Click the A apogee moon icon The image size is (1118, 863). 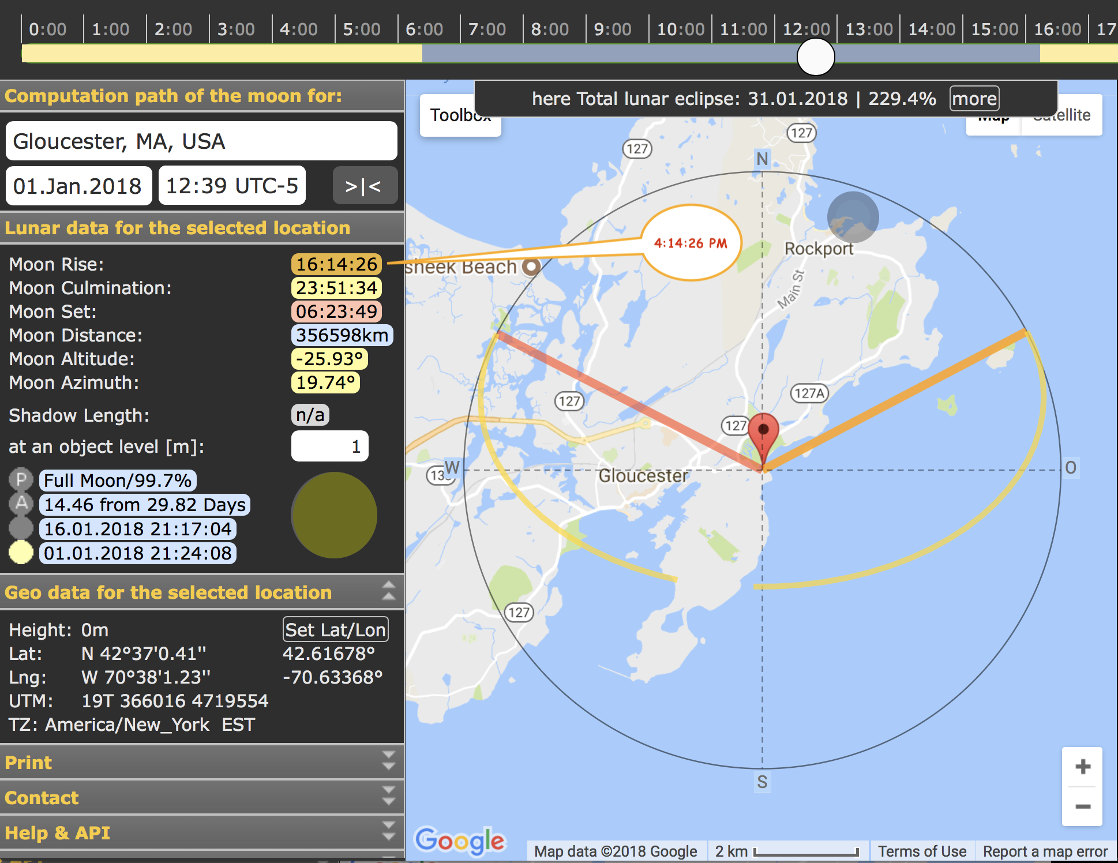[x=21, y=504]
